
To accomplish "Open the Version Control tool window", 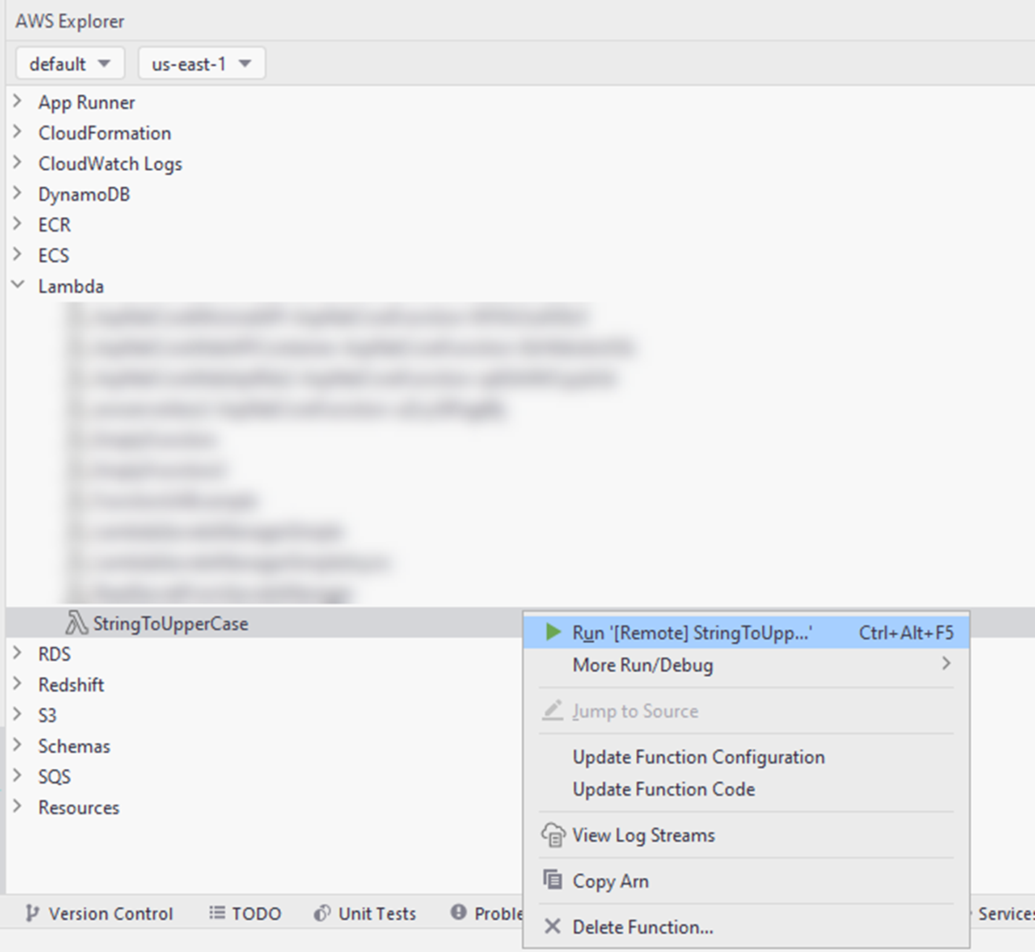I will [x=99, y=913].
